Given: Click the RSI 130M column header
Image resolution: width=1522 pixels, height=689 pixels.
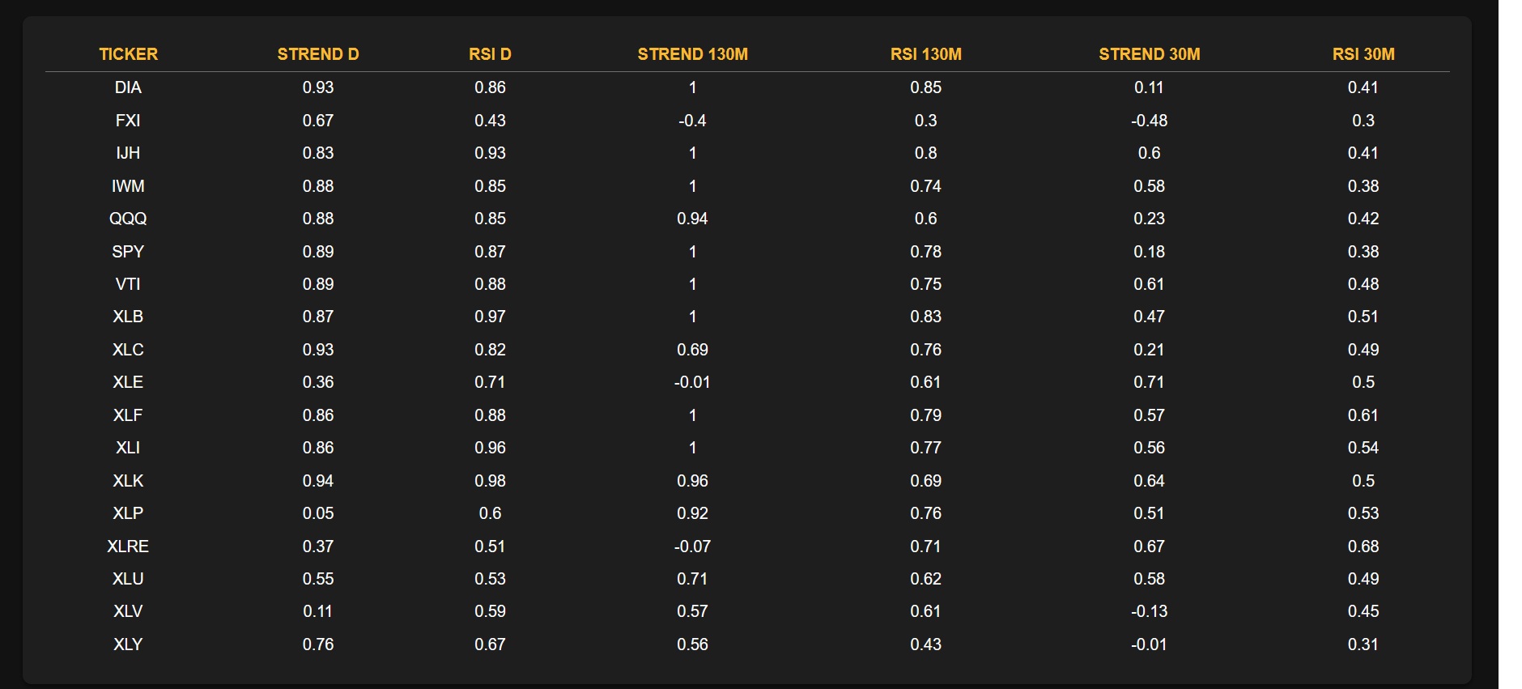Looking at the screenshot, I should [925, 54].
